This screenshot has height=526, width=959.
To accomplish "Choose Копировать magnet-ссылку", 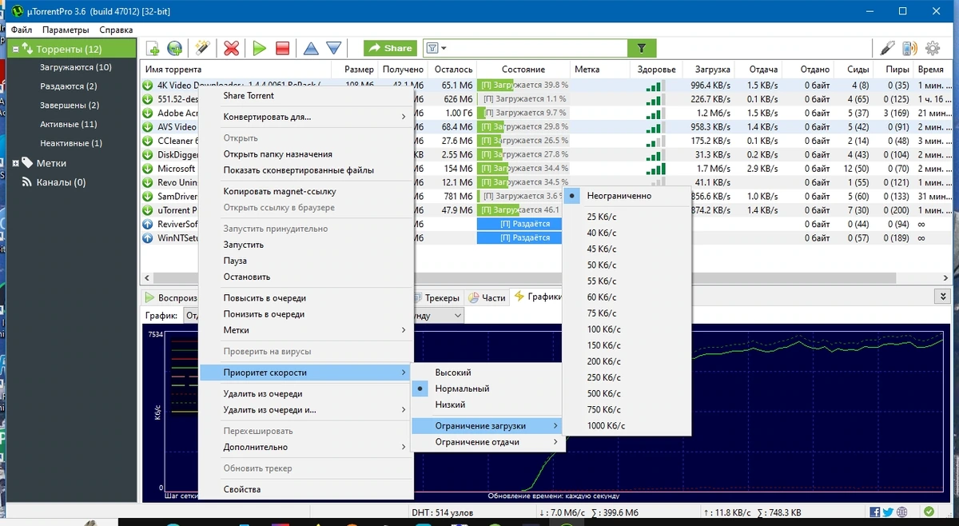I will click(x=305, y=192).
